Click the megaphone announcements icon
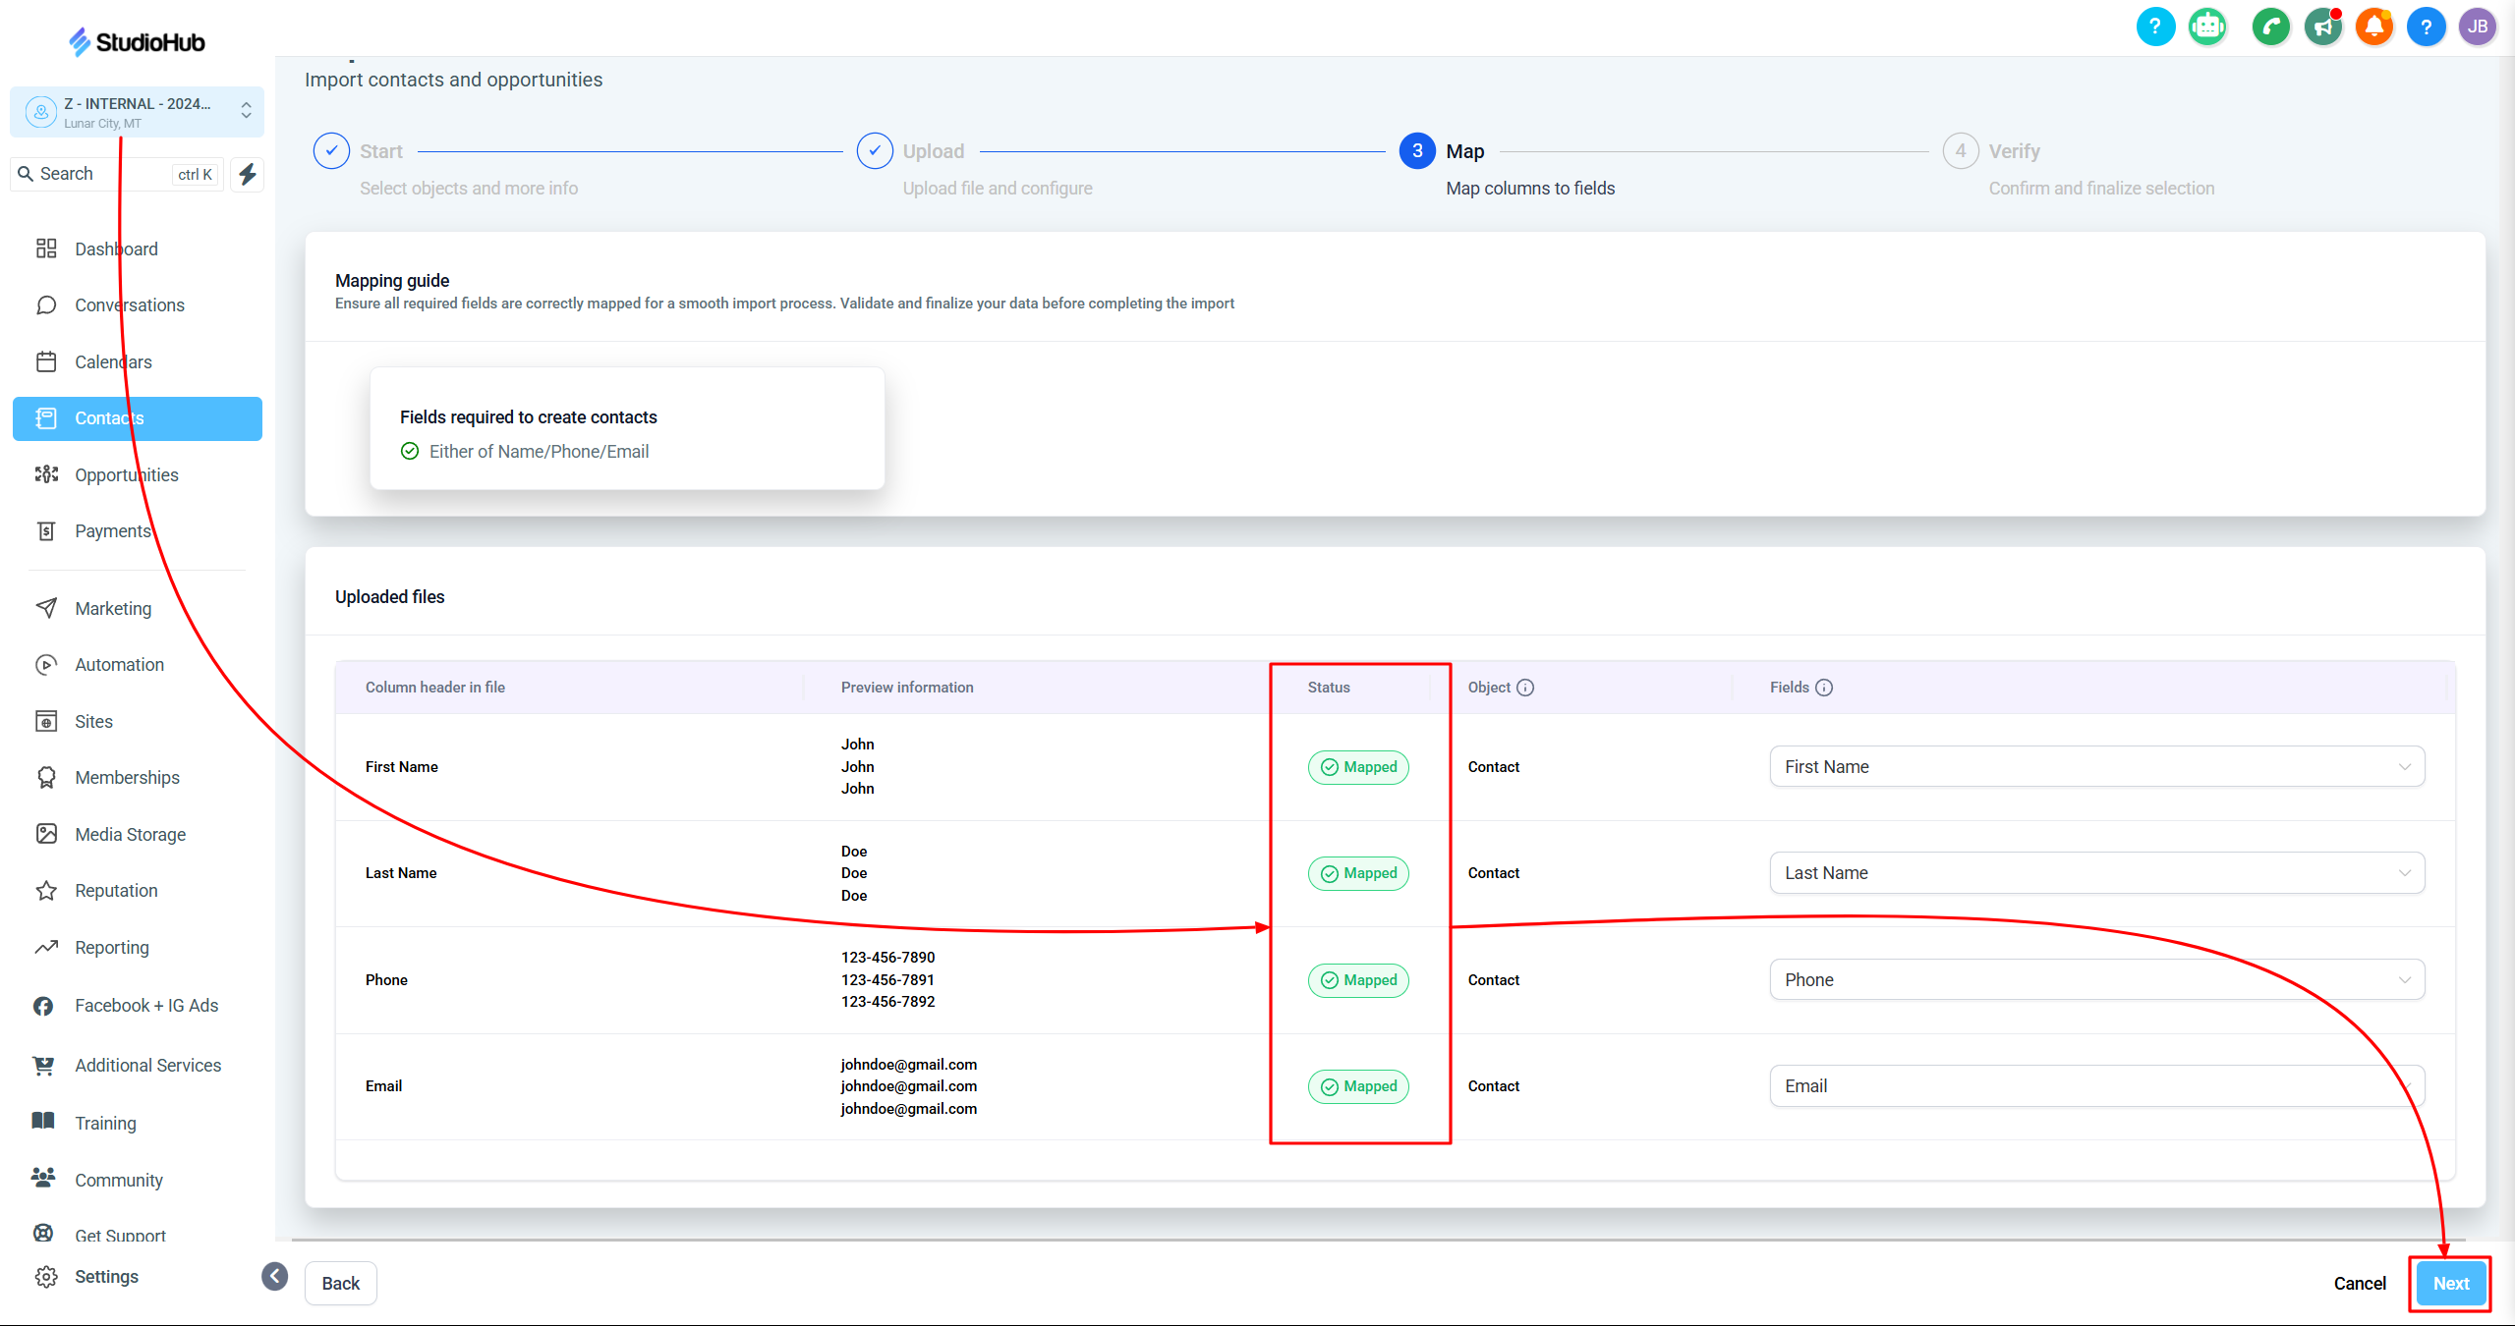The image size is (2515, 1326). [2322, 27]
